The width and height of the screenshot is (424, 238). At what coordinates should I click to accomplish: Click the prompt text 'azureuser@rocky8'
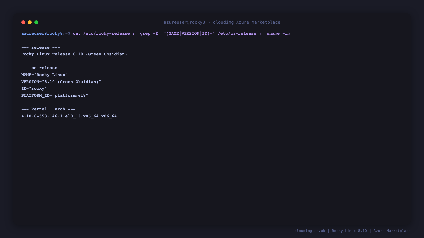tap(42, 33)
